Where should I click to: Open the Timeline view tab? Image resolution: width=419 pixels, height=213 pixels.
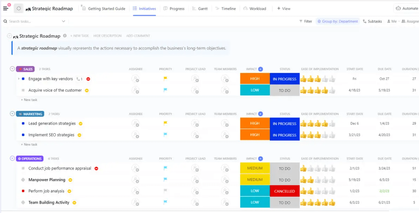point(225,9)
